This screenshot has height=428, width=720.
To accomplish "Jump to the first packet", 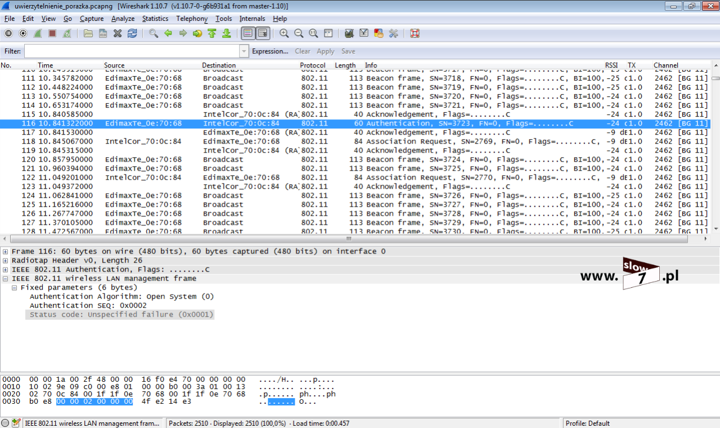I will (212, 33).
